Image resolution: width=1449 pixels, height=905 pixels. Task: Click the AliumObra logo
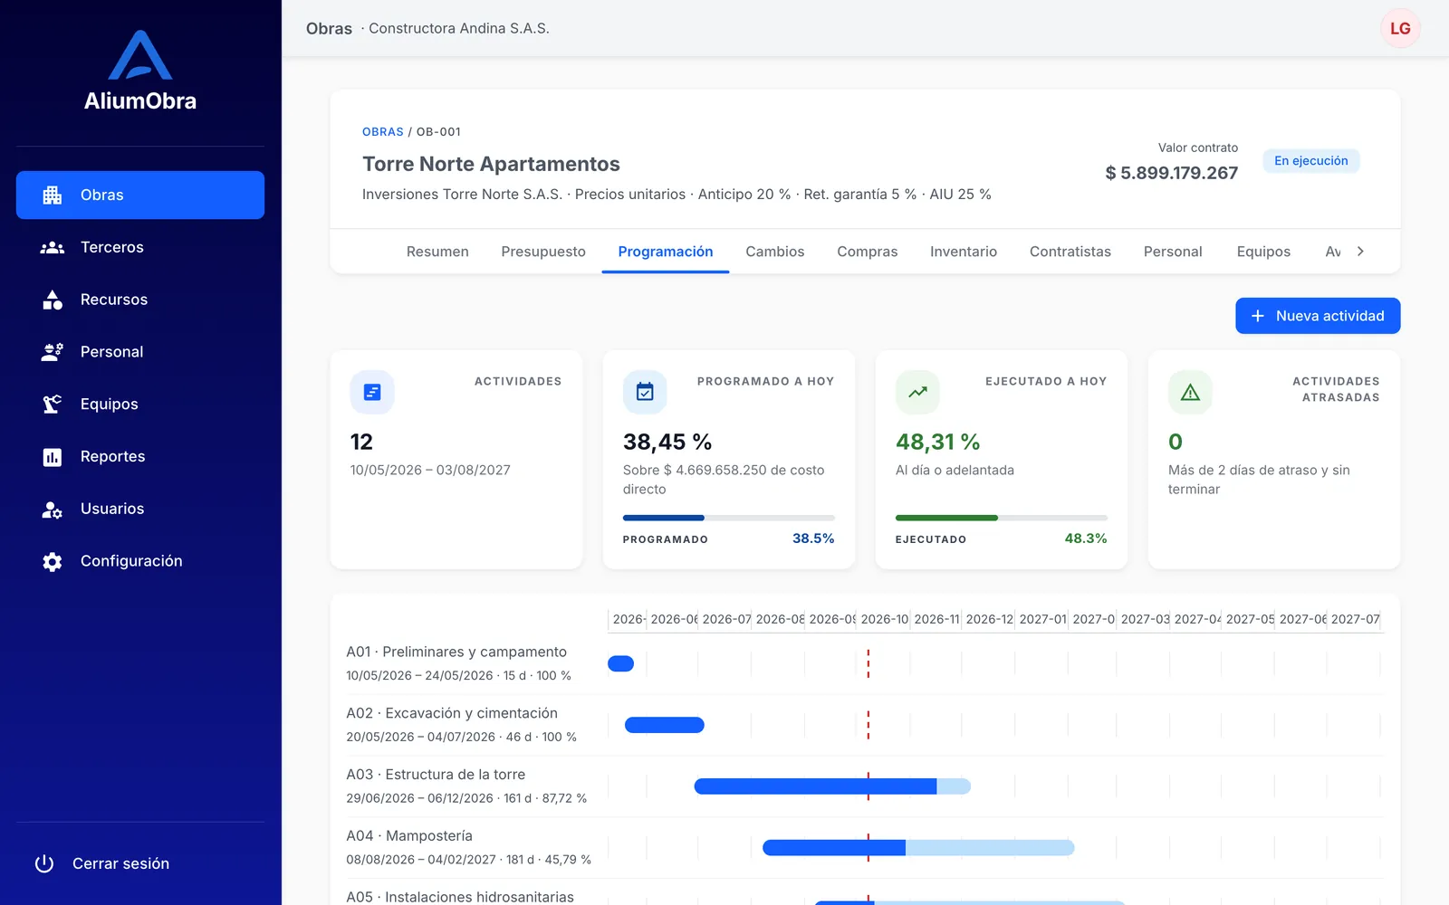click(x=140, y=71)
